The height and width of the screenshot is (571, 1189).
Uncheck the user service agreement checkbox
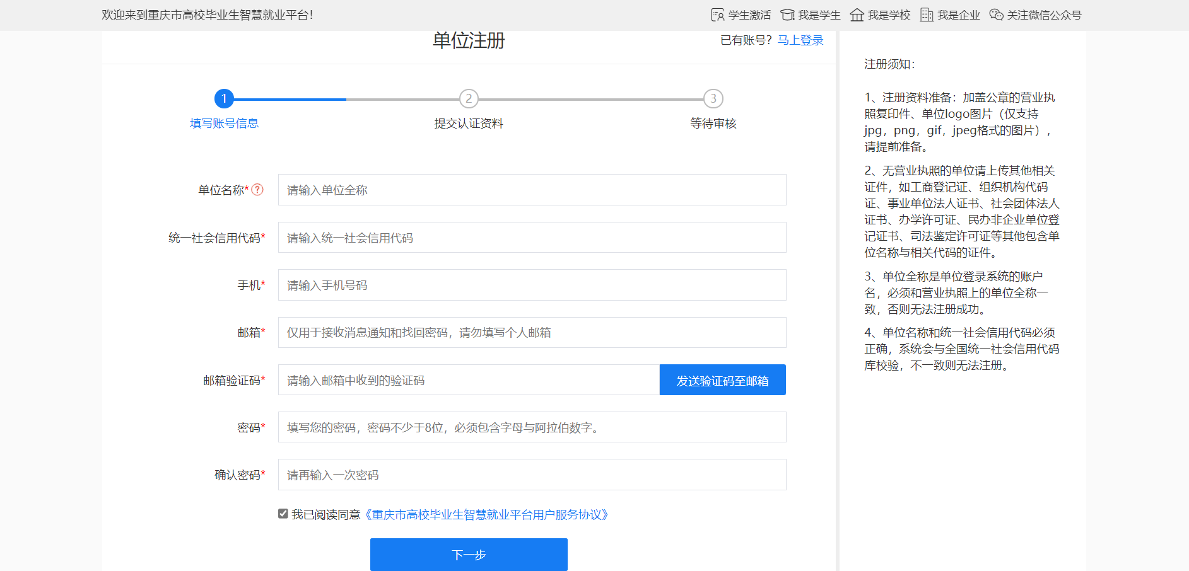283,514
